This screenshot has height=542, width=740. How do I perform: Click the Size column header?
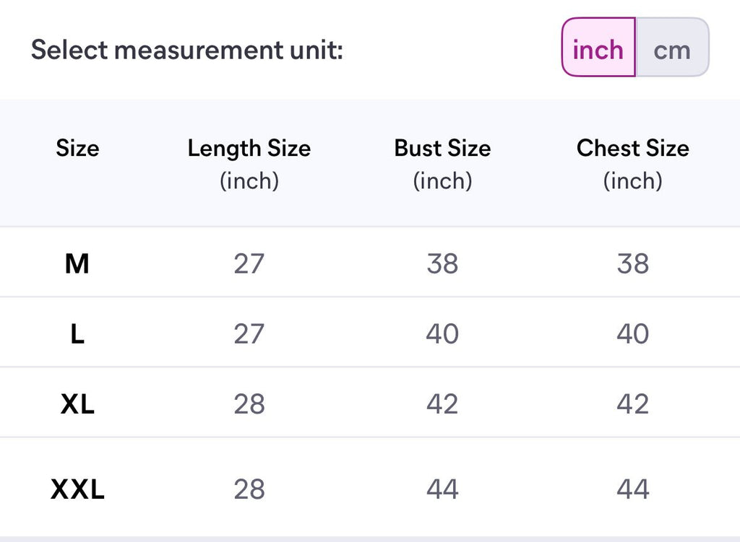point(77,149)
